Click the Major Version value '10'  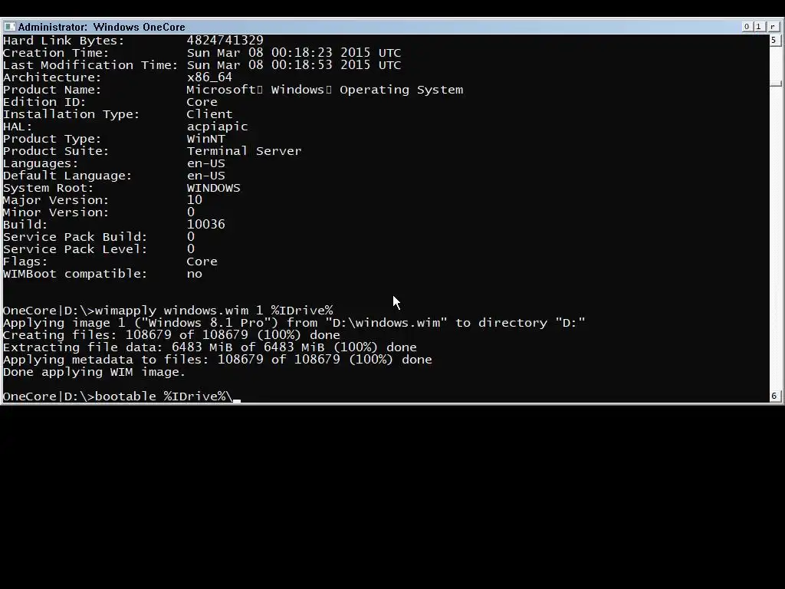coord(194,200)
